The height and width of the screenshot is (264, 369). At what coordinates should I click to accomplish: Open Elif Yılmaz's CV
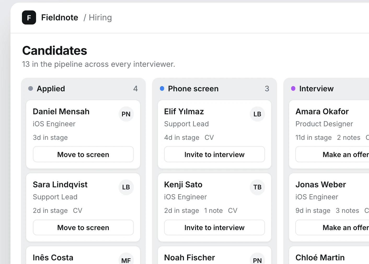[x=209, y=137]
